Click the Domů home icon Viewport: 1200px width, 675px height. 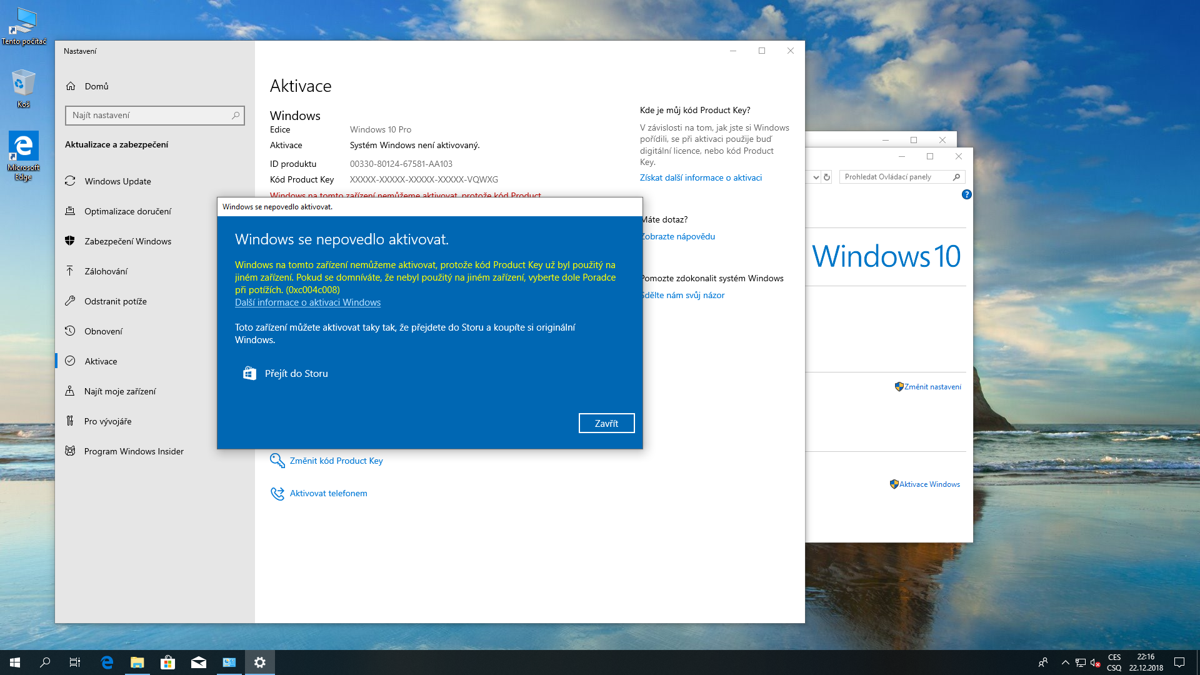[x=71, y=86]
